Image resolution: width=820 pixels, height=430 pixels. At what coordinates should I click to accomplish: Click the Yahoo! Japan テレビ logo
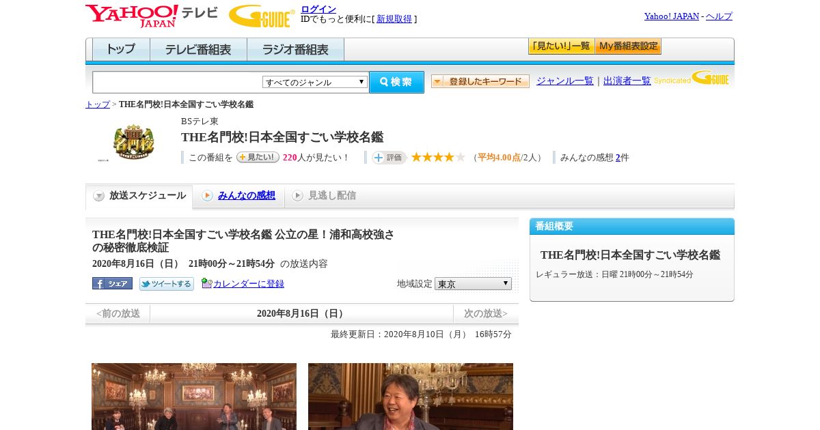click(x=152, y=16)
